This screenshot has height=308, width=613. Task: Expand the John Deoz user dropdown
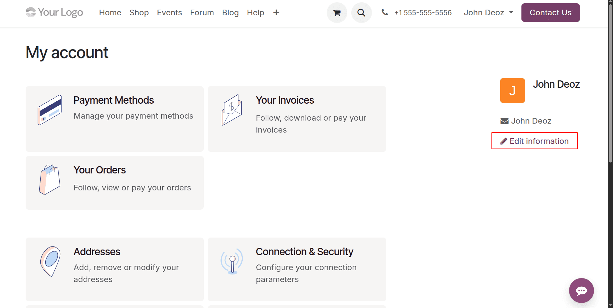point(488,13)
